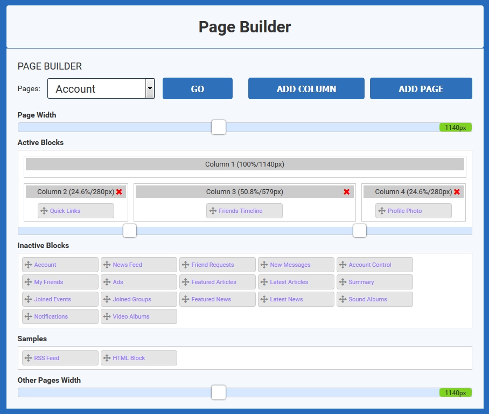This screenshot has height=414, width=489.
Task: Select the Featured Articles inactive block
Action: pos(213,282)
